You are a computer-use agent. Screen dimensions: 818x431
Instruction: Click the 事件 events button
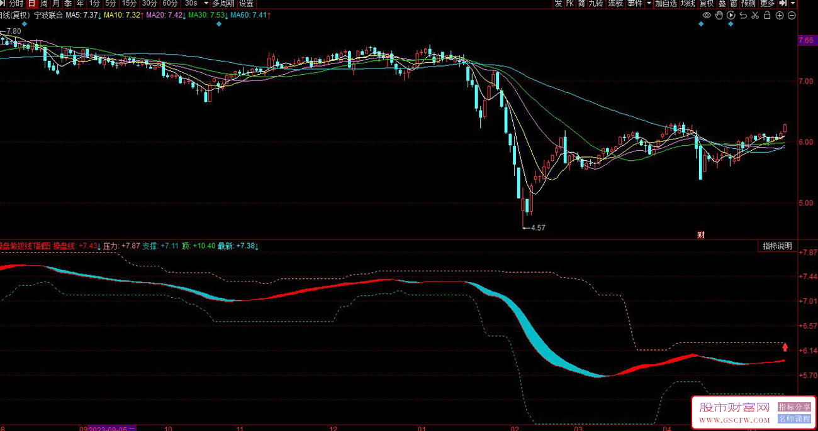pos(635,3)
